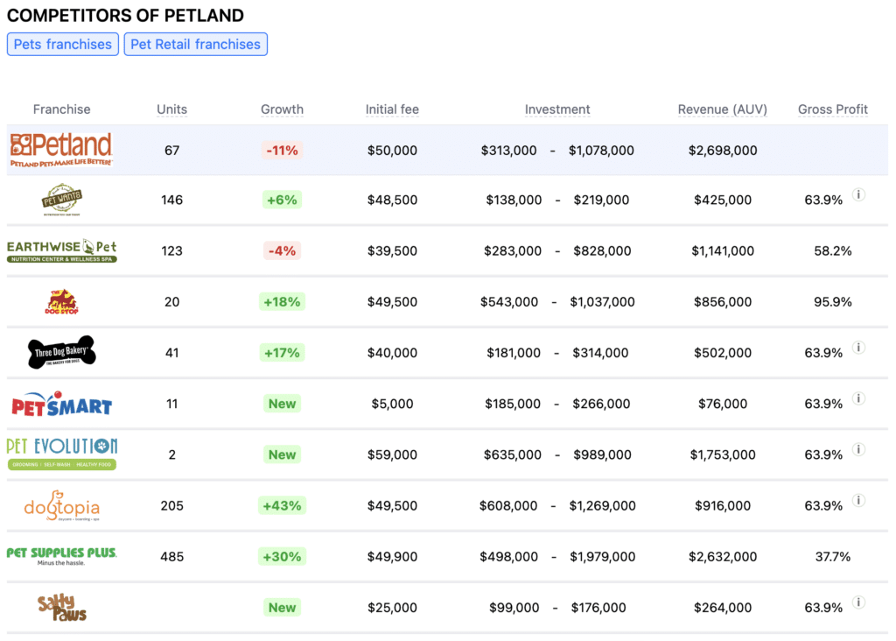896x641 pixels.
Task: Click the +6% growth badge
Action: click(283, 200)
